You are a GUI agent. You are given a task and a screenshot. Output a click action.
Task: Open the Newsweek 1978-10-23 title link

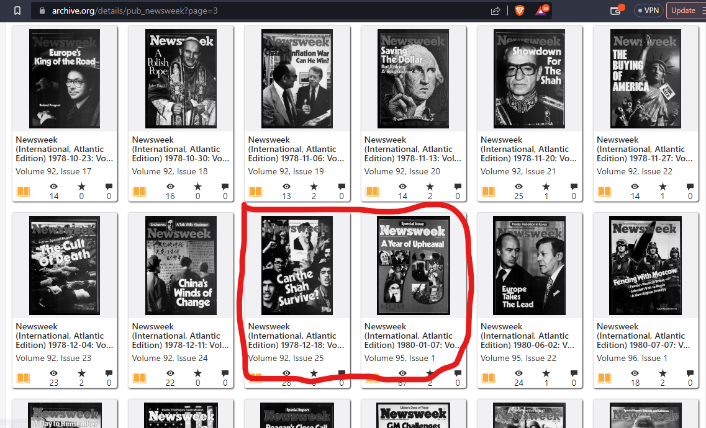[x=65, y=149]
